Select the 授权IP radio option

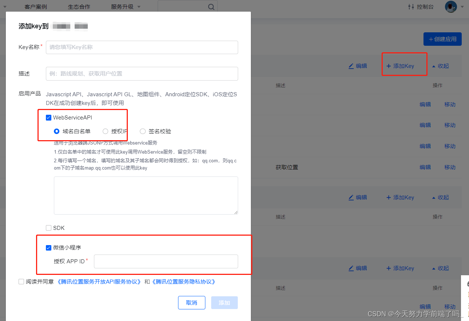click(x=105, y=131)
